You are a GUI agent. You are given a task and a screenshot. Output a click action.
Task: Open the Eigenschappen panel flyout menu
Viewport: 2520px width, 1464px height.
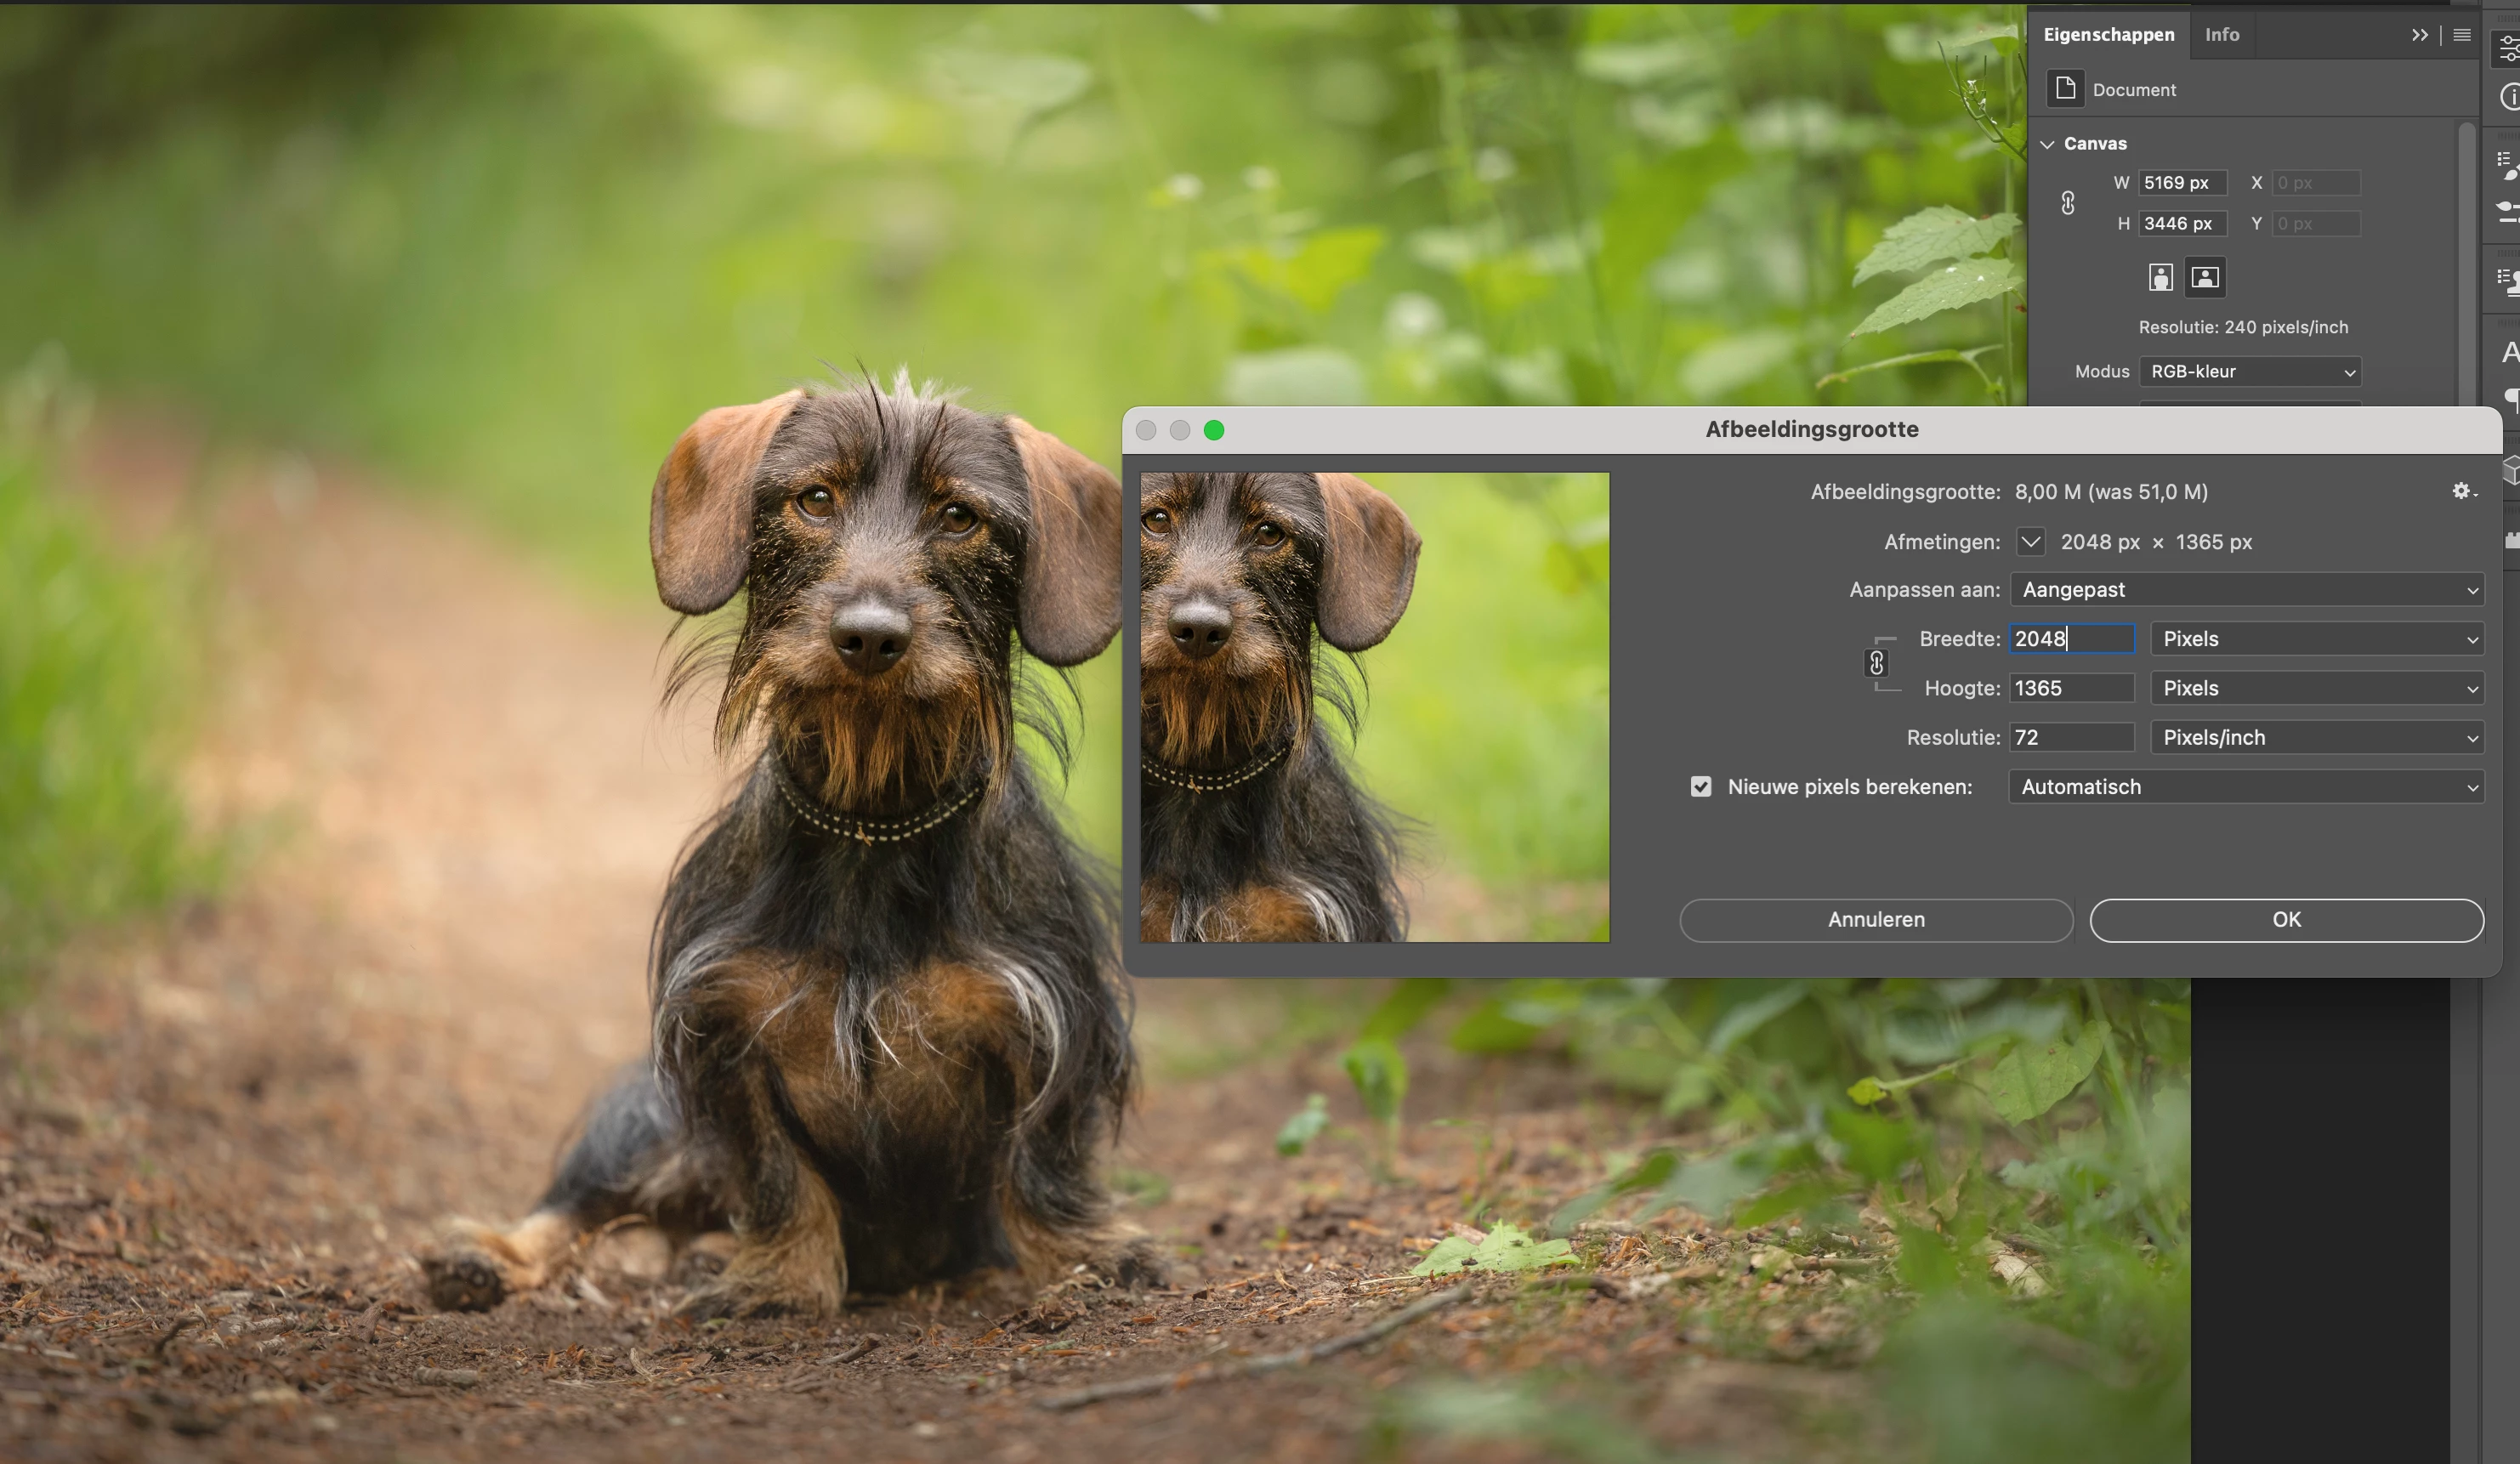point(2462,35)
